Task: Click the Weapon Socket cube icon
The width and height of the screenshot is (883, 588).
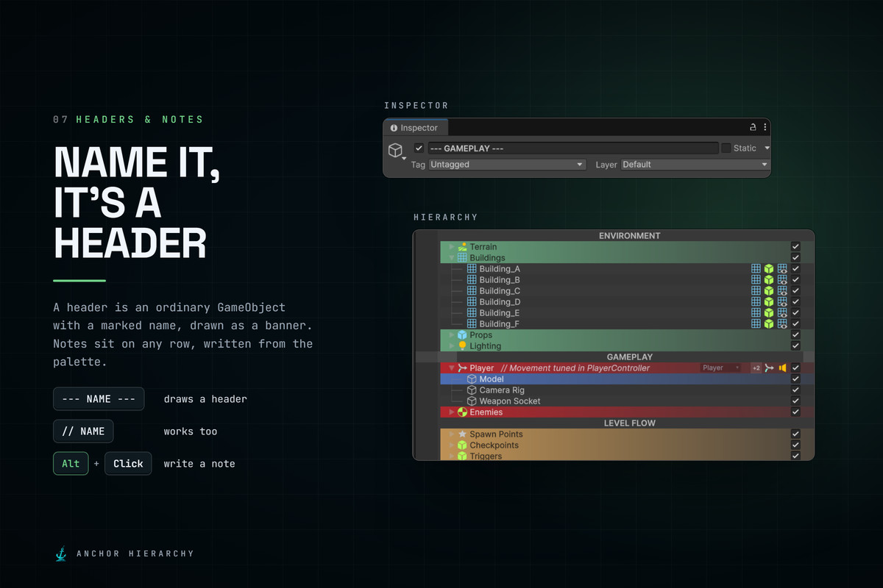Action: tap(472, 401)
